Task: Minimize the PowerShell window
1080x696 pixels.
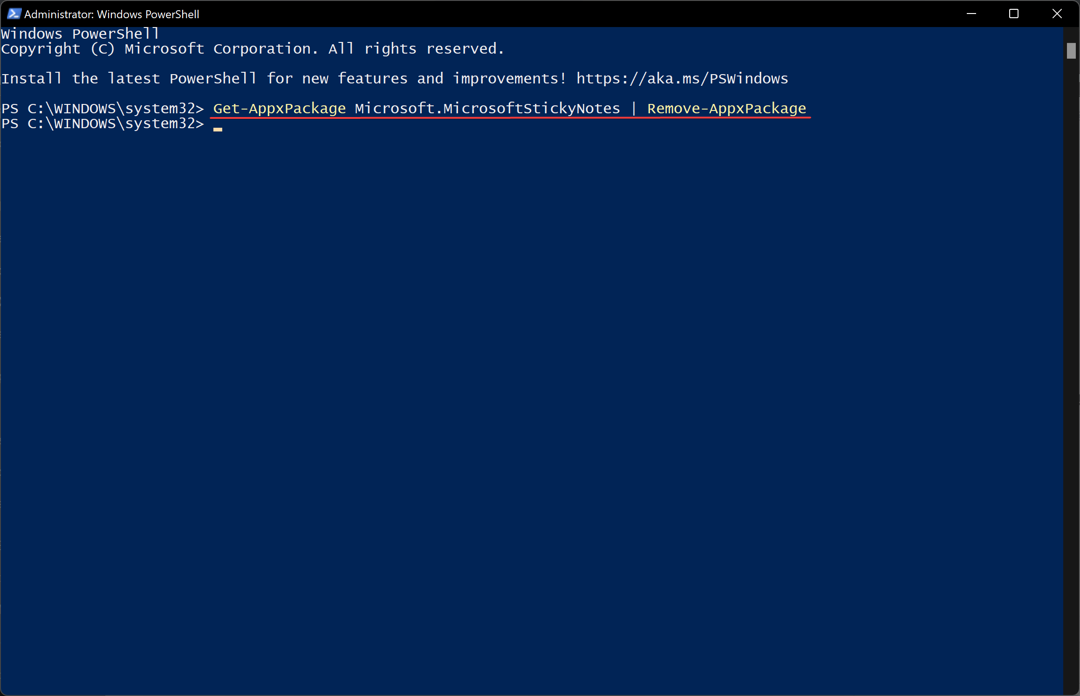Action: (971, 14)
